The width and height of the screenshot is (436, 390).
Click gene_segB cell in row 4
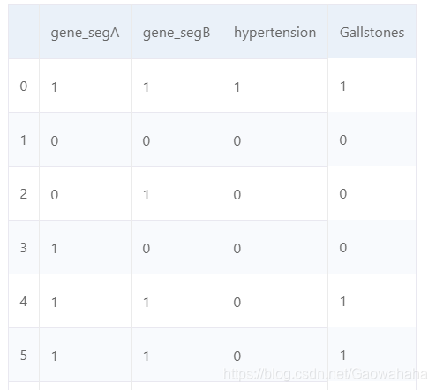(x=177, y=302)
